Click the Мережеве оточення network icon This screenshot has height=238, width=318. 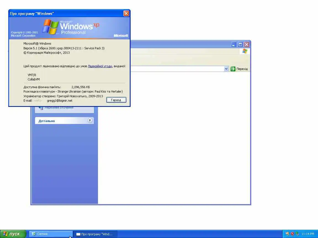[41, 108]
